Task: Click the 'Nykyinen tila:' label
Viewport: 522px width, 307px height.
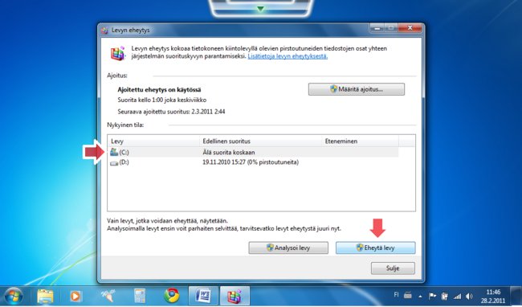Action: tap(125, 125)
